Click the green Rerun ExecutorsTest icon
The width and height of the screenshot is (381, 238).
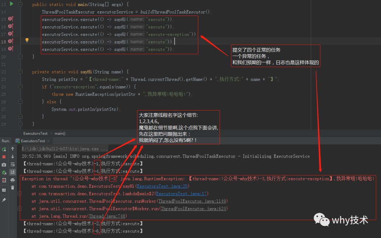[4, 149]
